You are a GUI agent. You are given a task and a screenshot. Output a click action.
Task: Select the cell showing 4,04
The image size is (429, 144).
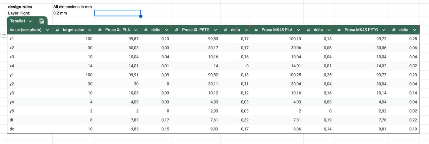[361, 102]
